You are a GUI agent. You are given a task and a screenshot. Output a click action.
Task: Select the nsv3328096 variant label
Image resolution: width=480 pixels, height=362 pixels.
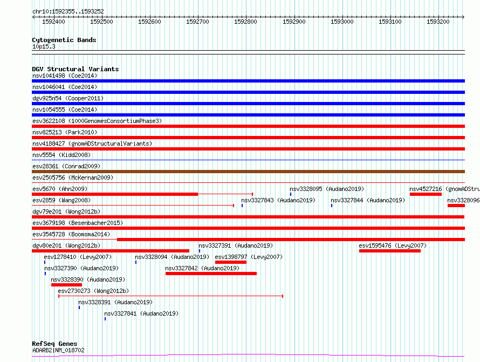point(463,200)
